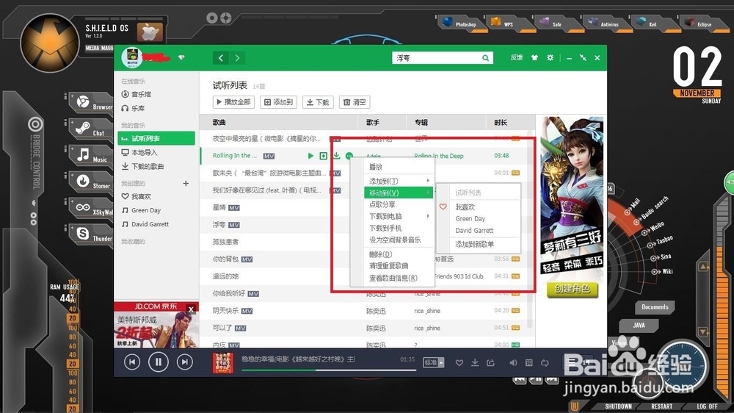This screenshot has width=734, height=413.
Task: Play the Rolling In the Deep row
Action: click(310, 156)
